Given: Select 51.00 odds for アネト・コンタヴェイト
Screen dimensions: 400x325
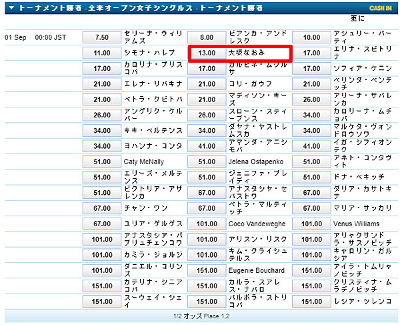Looking at the screenshot, I should click(311, 161).
